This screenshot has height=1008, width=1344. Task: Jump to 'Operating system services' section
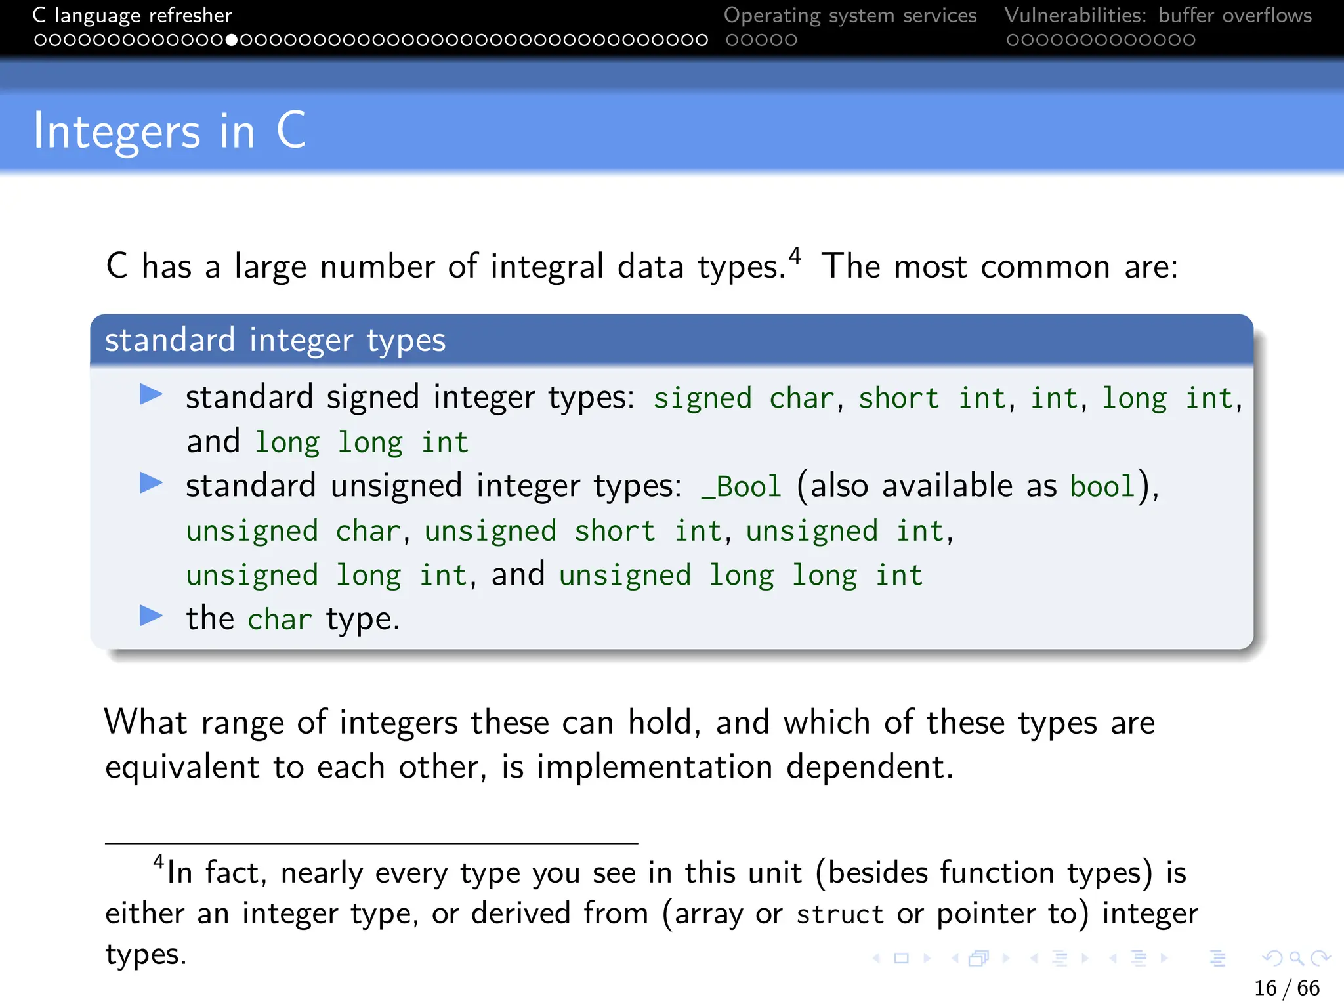click(x=850, y=15)
